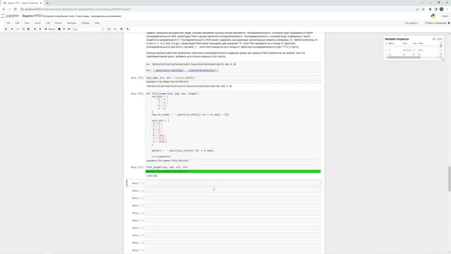
Task: Toggle the table of contents toolbar icon
Action: tap(121, 29)
